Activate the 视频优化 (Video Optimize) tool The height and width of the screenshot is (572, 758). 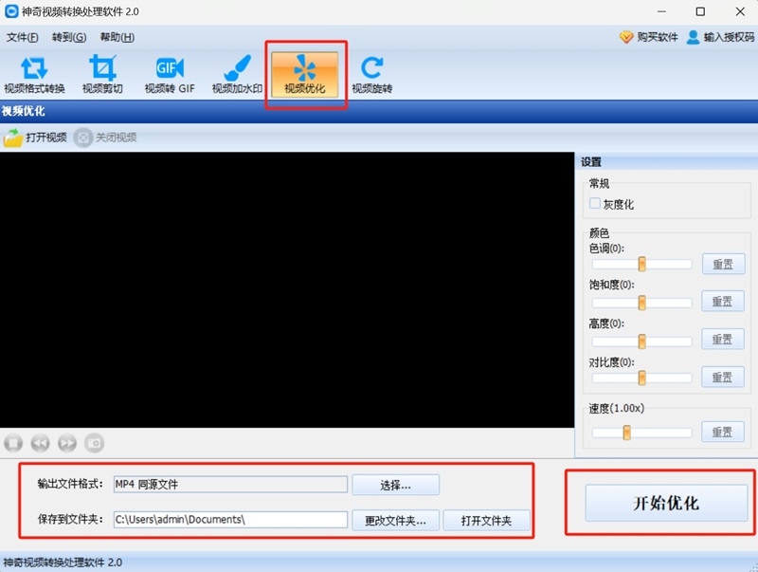tap(305, 76)
